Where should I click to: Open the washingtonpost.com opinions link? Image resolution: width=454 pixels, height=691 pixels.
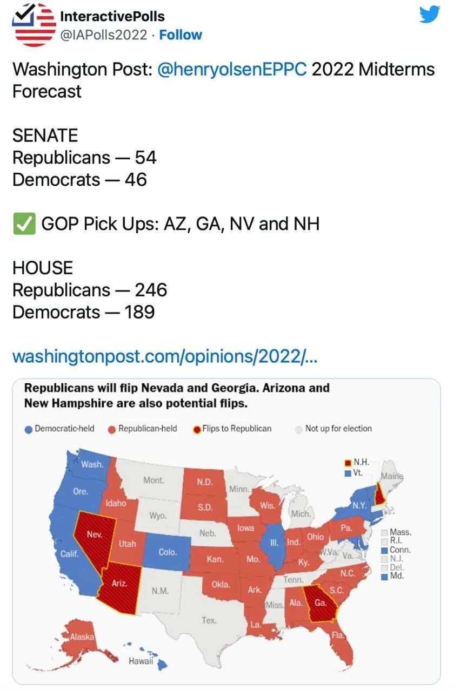click(x=164, y=356)
